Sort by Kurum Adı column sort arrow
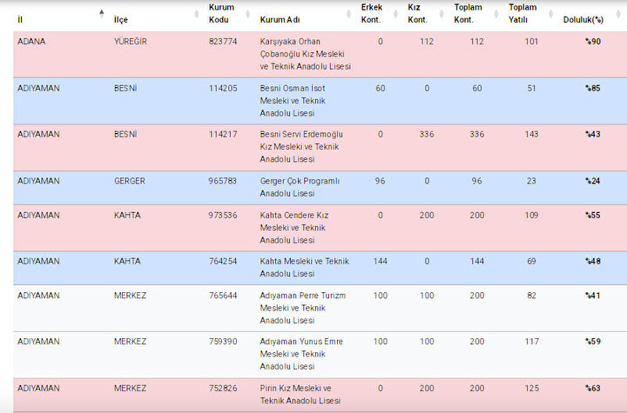Screen dimensions: 627x413 point(348,14)
